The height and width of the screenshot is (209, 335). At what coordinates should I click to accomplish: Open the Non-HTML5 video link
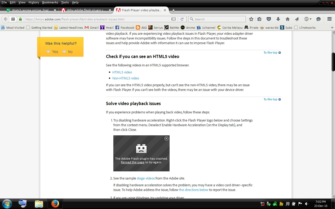pyautogui.click(x=126, y=78)
